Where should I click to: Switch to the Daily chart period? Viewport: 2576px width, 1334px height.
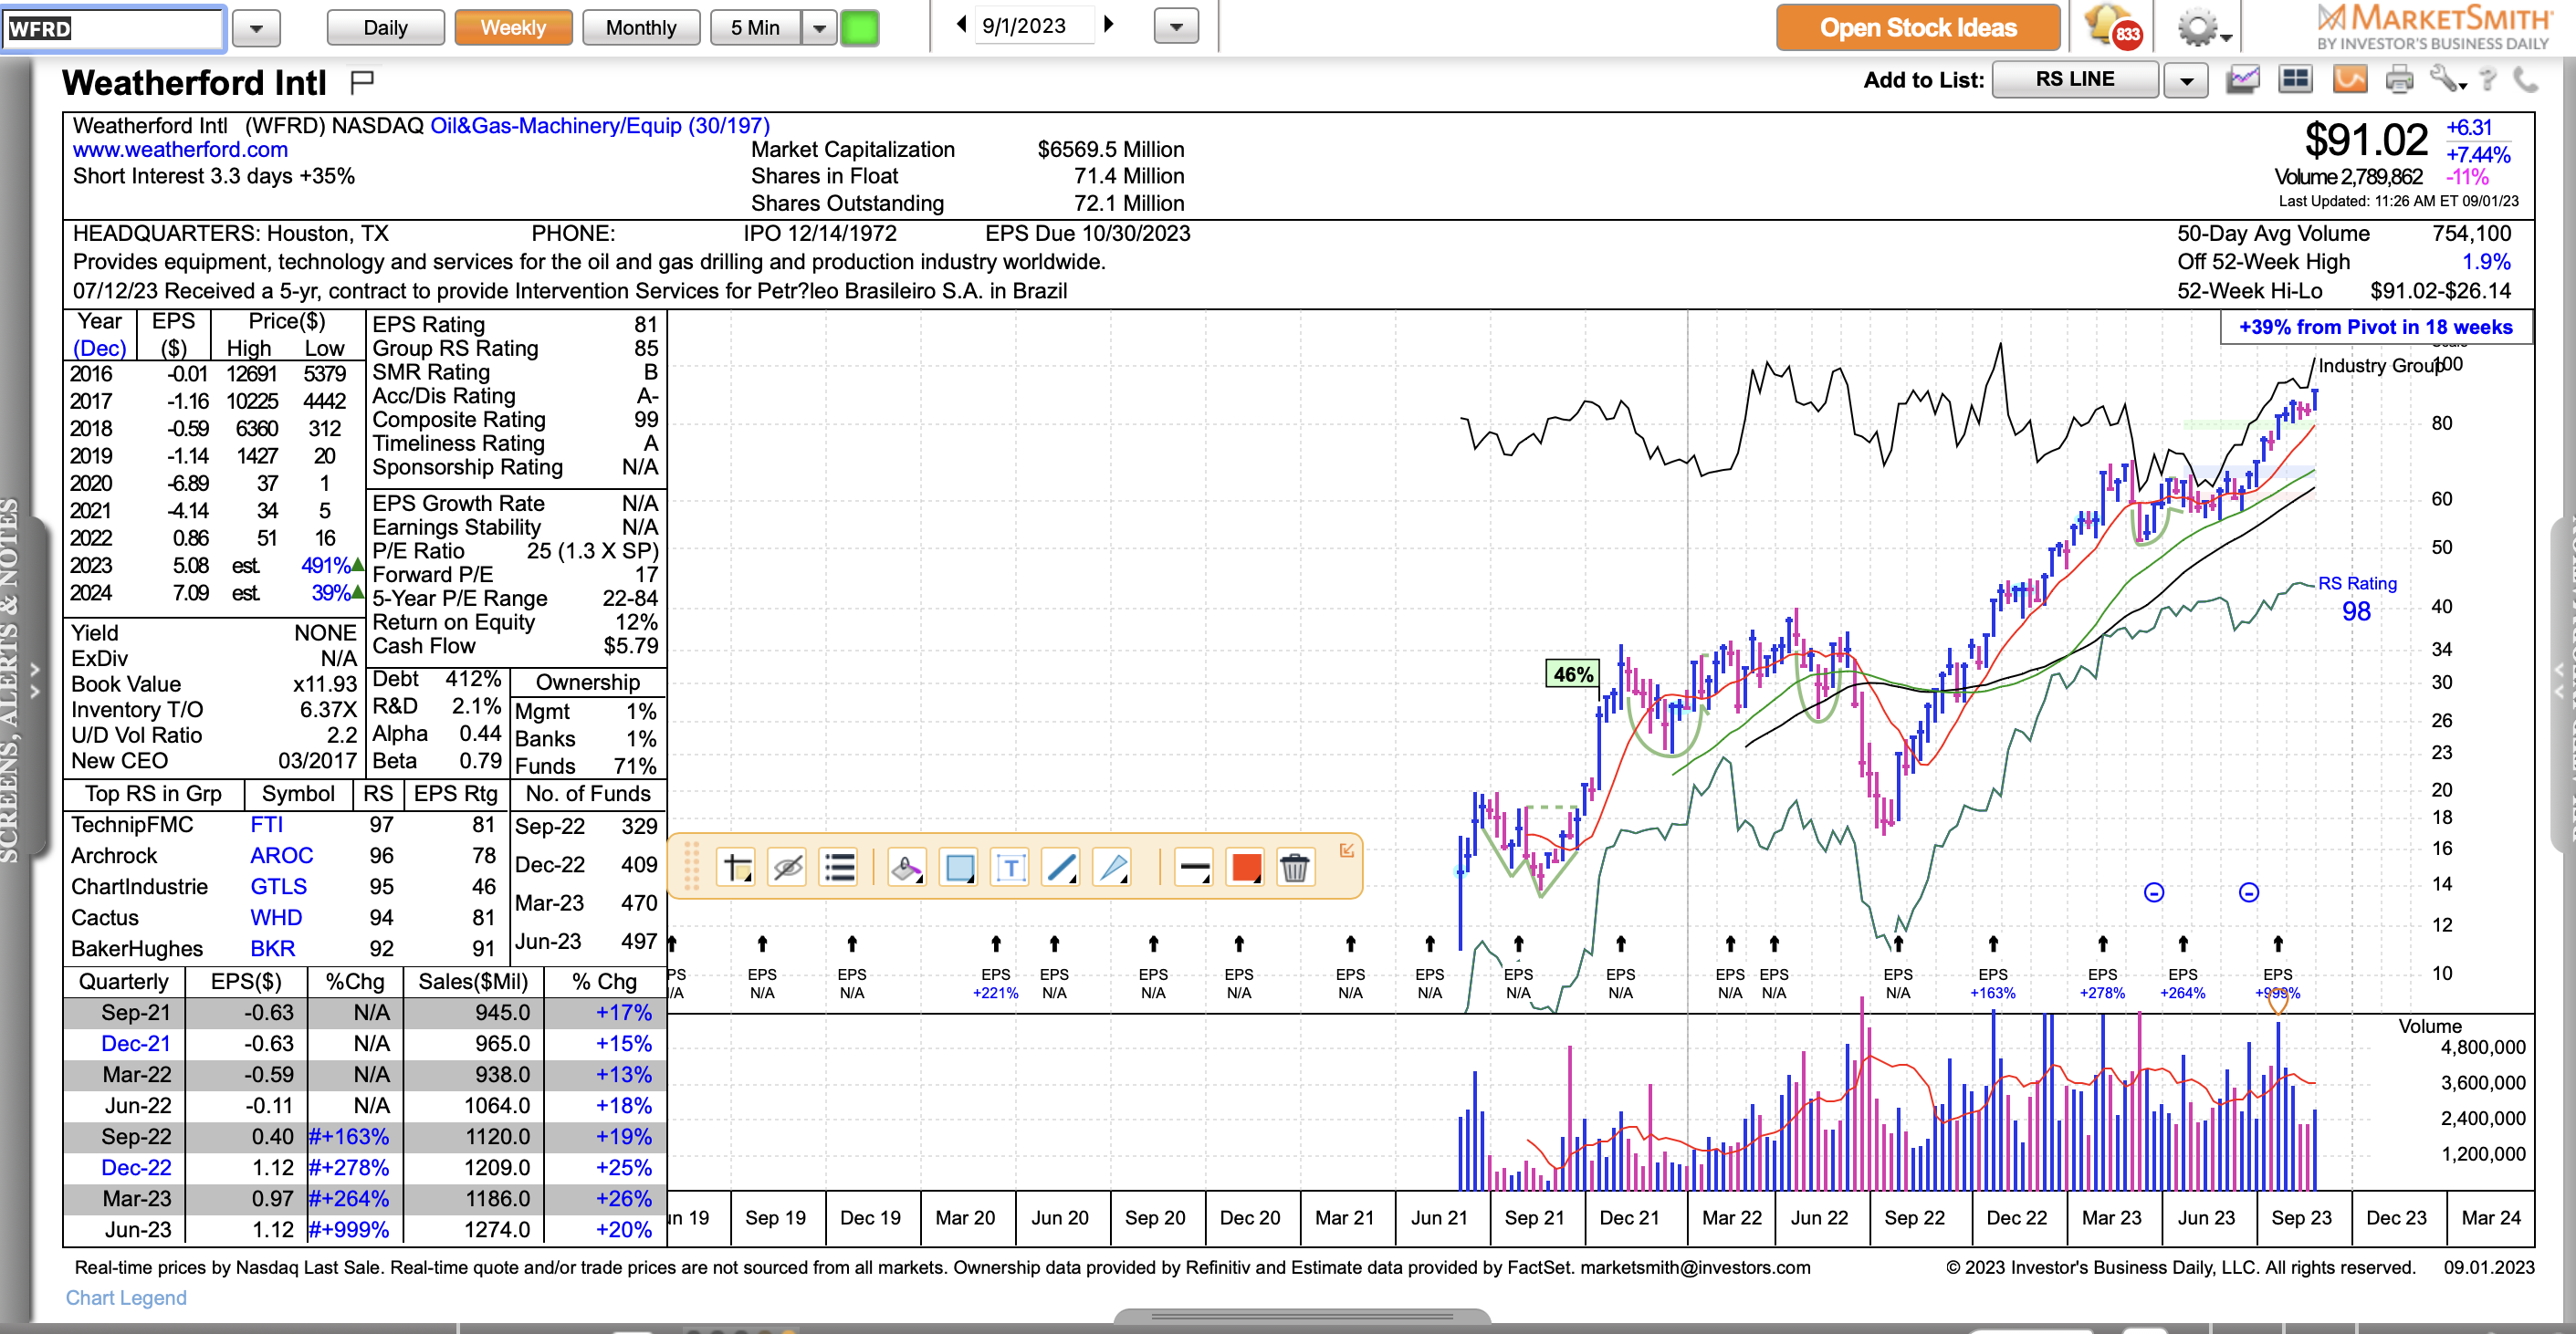pos(385,28)
